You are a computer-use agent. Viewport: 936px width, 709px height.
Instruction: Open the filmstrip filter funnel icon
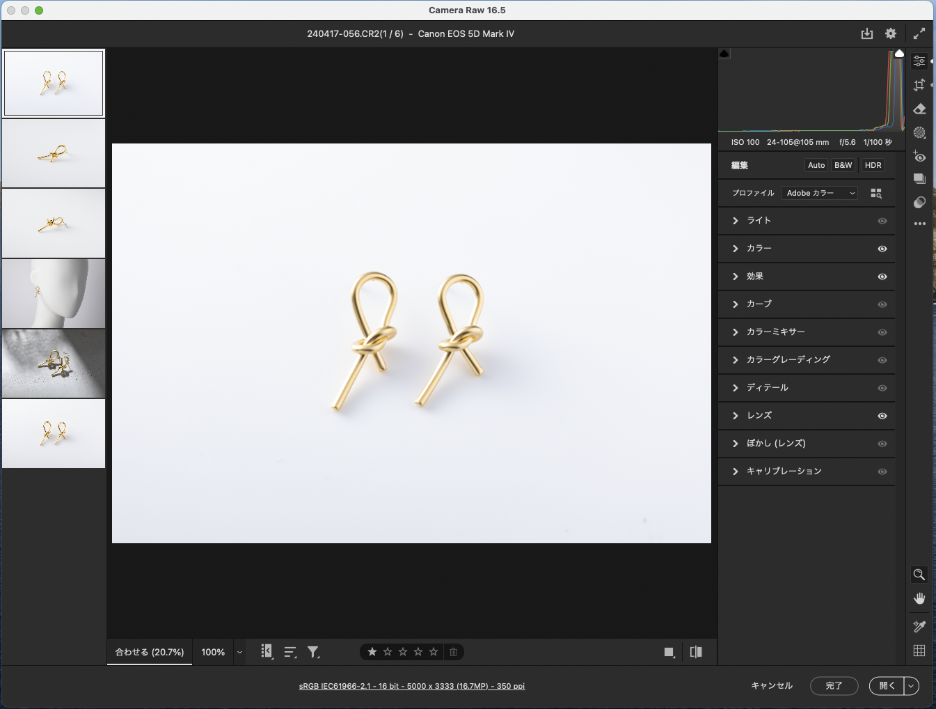tap(313, 652)
